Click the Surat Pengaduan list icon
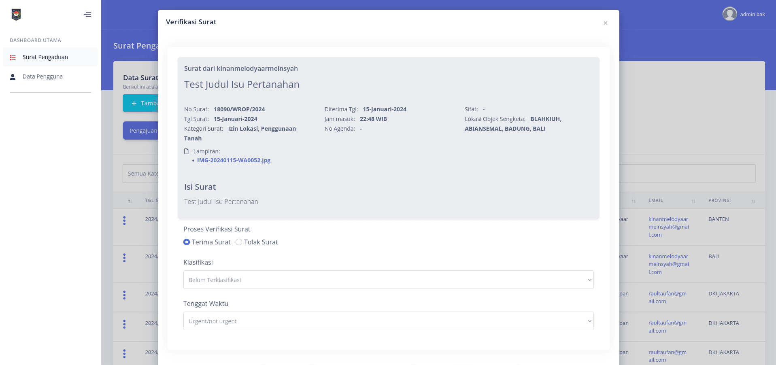 (13, 57)
